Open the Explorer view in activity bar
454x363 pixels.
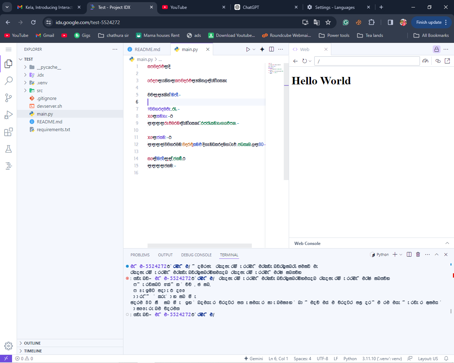(x=9, y=64)
